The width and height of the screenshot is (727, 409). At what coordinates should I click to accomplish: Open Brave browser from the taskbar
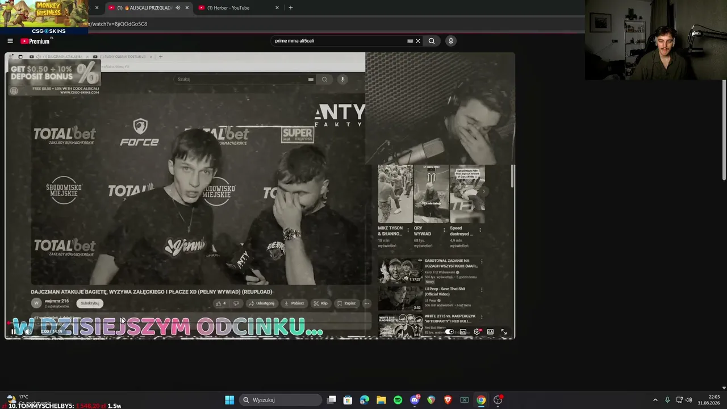[448, 400]
